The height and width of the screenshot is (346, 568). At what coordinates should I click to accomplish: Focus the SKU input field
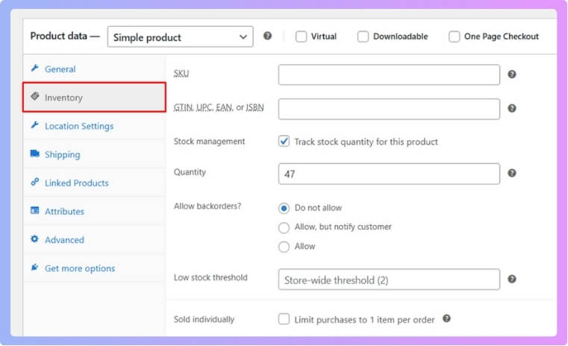(389, 75)
